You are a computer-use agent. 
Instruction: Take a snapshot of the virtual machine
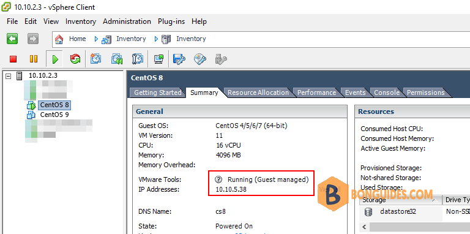95,59
